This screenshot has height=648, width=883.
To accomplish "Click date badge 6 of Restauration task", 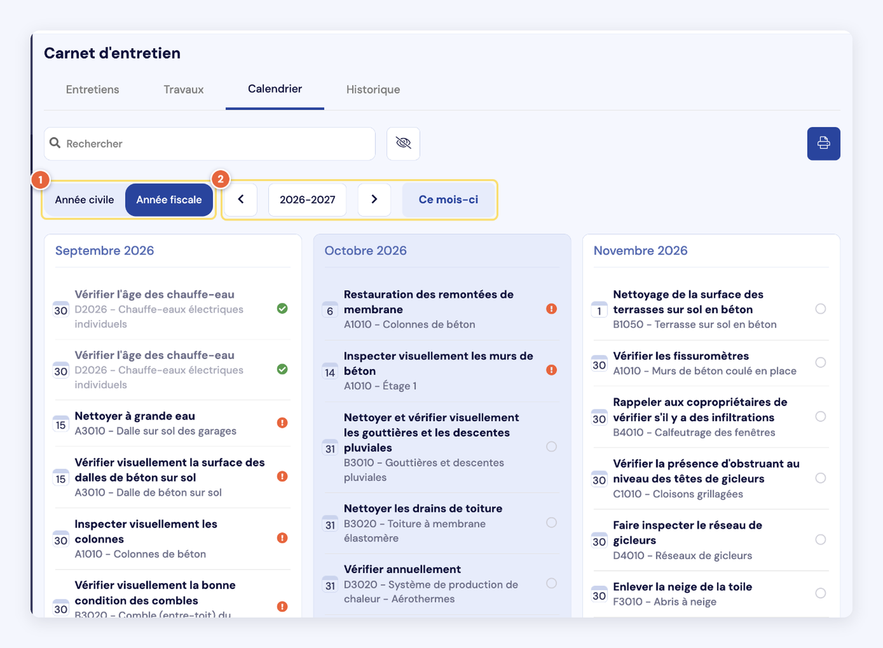I will point(330,310).
